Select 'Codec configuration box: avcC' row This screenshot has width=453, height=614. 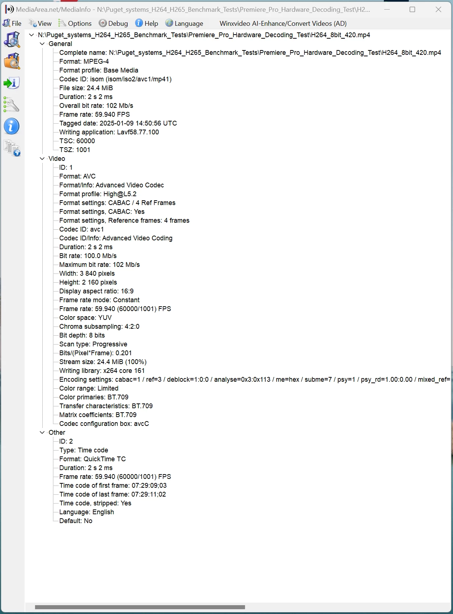tap(104, 424)
